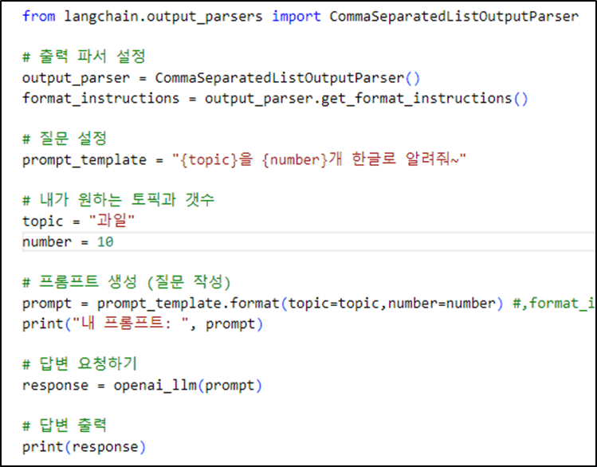Click the line 'response = openai_llm(prompt)'
Image resolution: width=597 pixels, height=467 pixels.
click(142, 386)
